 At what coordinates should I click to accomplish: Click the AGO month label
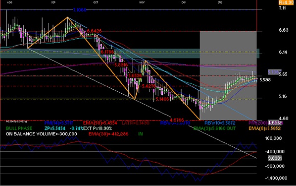click(x=9, y=2)
